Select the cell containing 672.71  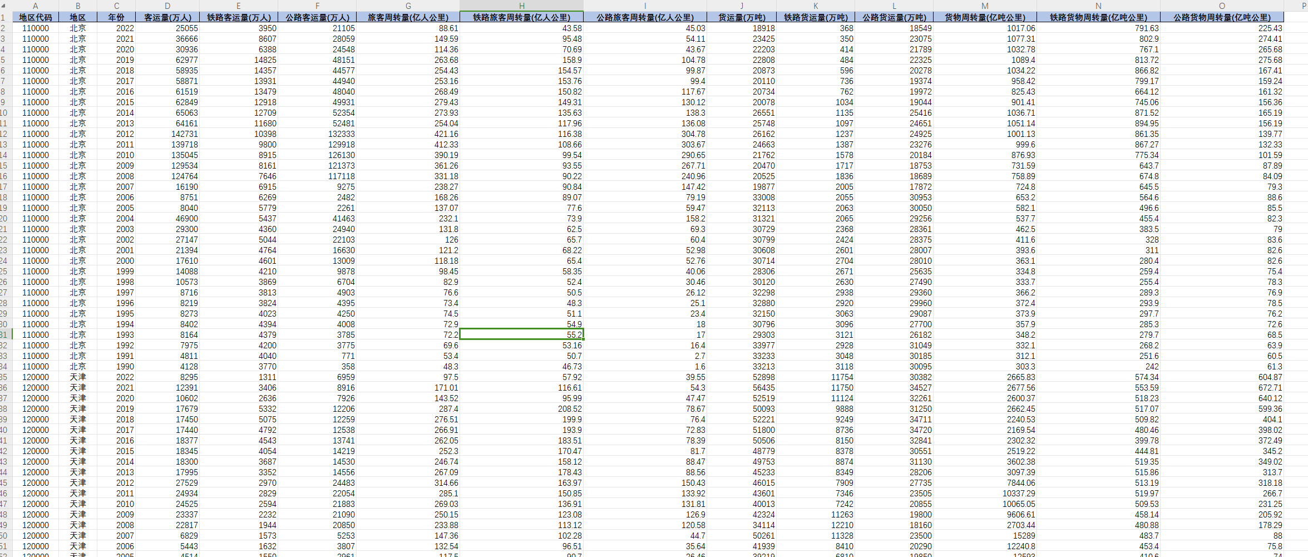pos(1222,388)
